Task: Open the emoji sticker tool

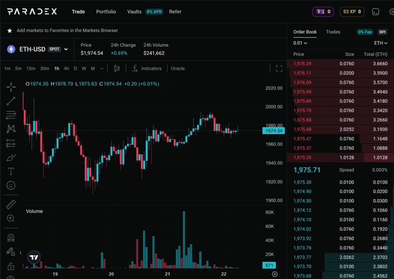Action: [x=11, y=185]
